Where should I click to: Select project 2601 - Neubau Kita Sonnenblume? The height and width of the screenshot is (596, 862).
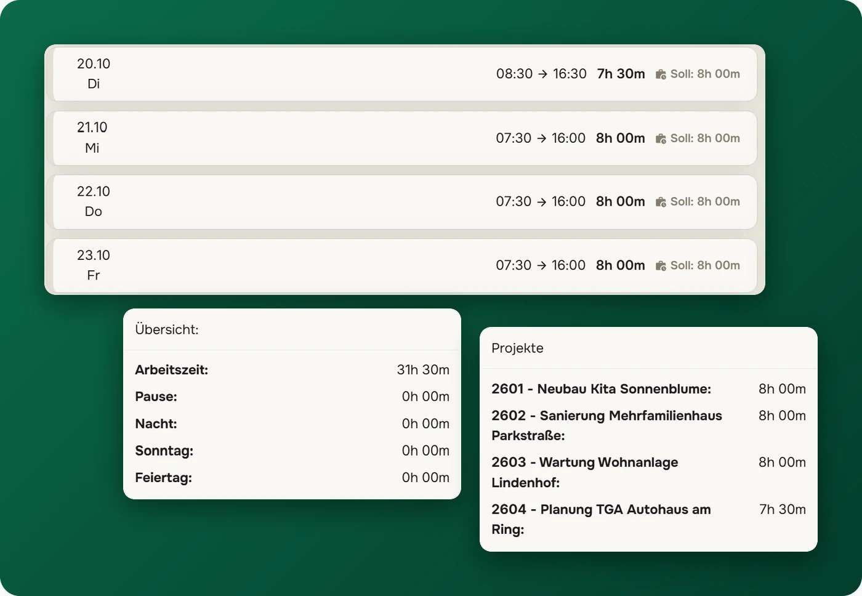(x=601, y=389)
